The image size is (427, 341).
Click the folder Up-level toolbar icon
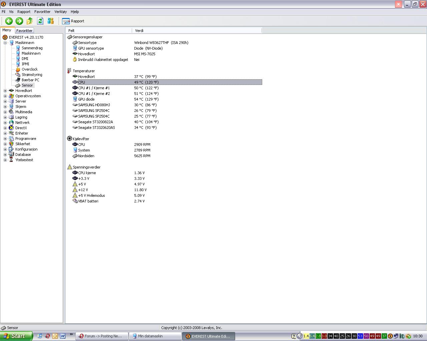30,21
